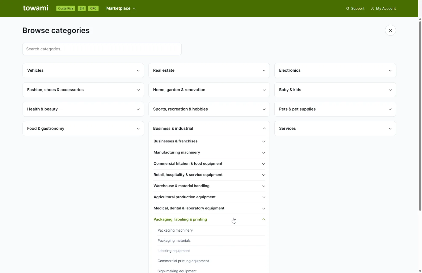The image size is (422, 273).
Task: Open Packaging materials
Action: [211, 241]
